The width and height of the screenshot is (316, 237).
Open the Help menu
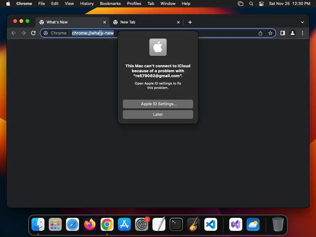click(x=186, y=4)
